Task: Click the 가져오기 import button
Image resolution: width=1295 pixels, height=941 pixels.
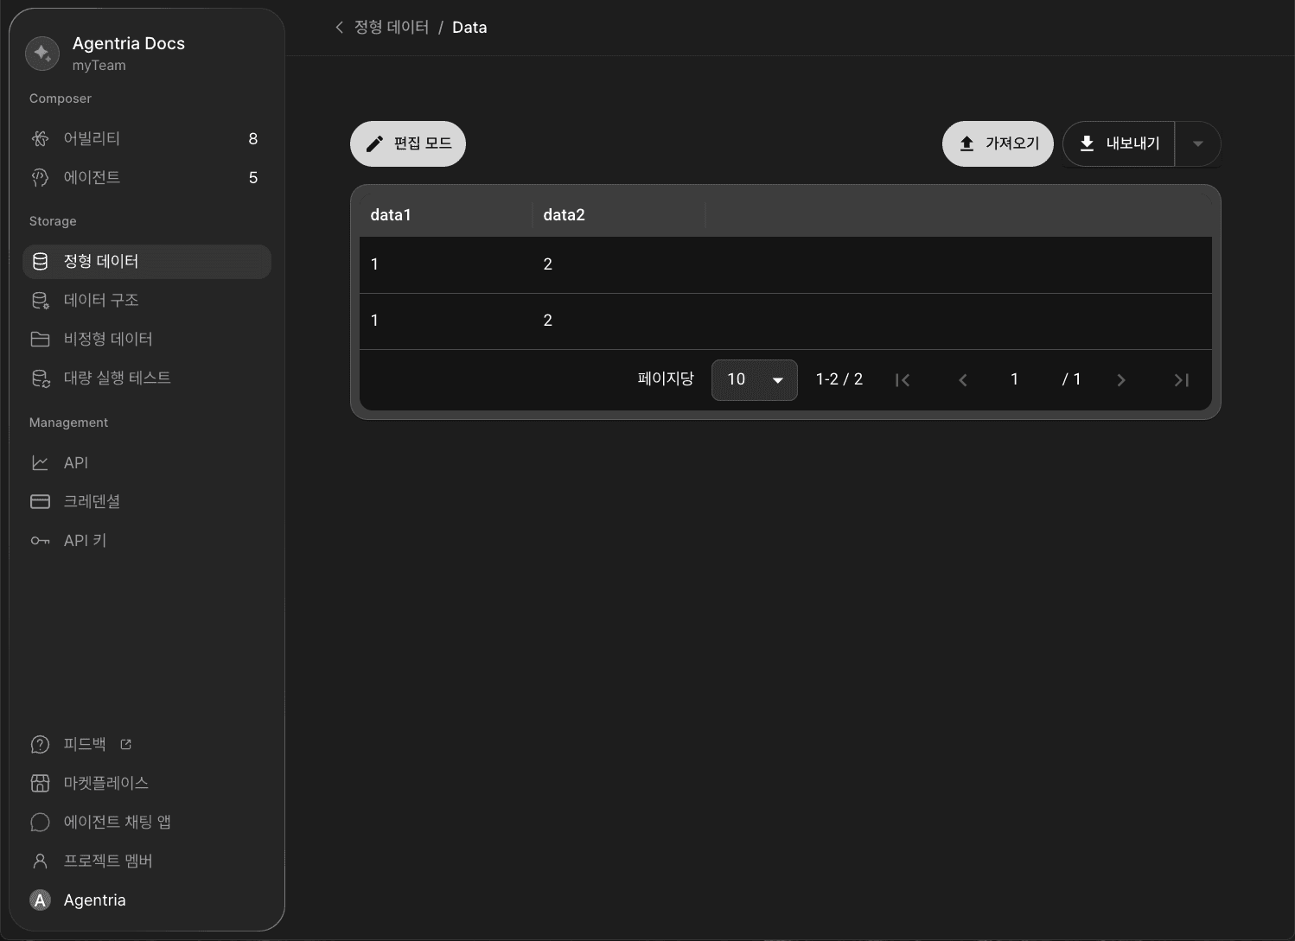Action: pos(998,143)
